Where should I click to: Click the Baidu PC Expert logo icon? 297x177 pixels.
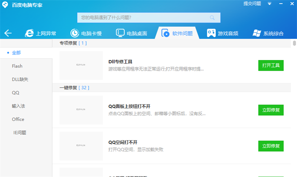coord(5,4)
